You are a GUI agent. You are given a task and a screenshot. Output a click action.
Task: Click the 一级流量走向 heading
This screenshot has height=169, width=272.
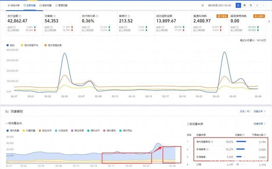pos(14,123)
